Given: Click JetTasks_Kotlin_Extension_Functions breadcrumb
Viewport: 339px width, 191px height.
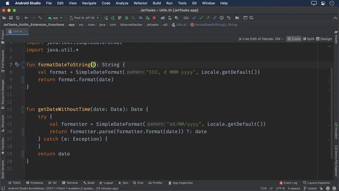Looking at the screenshot, I should point(33,25).
